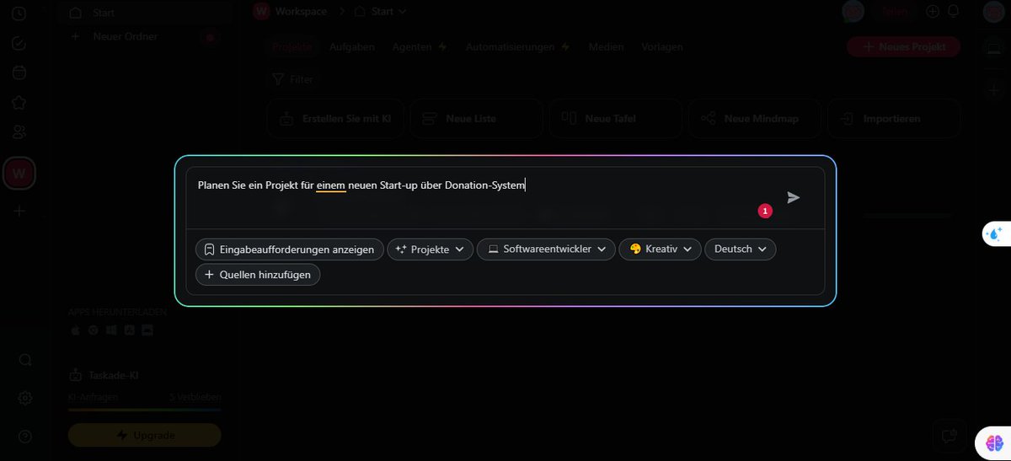Screen dimensions: 1011x461
Task: Open the Deutsch language dropdown
Action: [x=740, y=249]
